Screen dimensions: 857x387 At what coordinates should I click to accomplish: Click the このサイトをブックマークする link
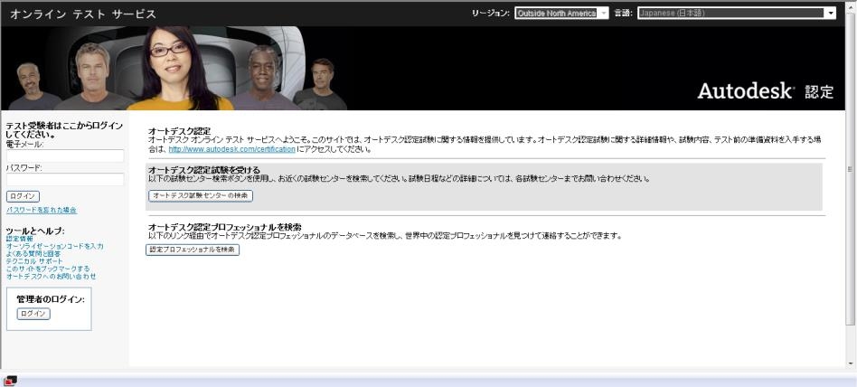(48, 269)
